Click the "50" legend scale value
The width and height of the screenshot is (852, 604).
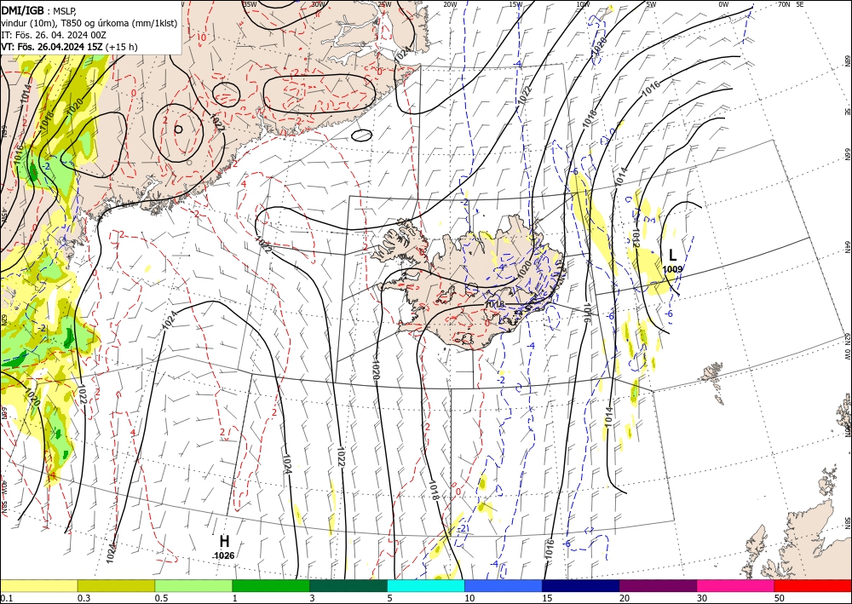[x=780, y=598]
